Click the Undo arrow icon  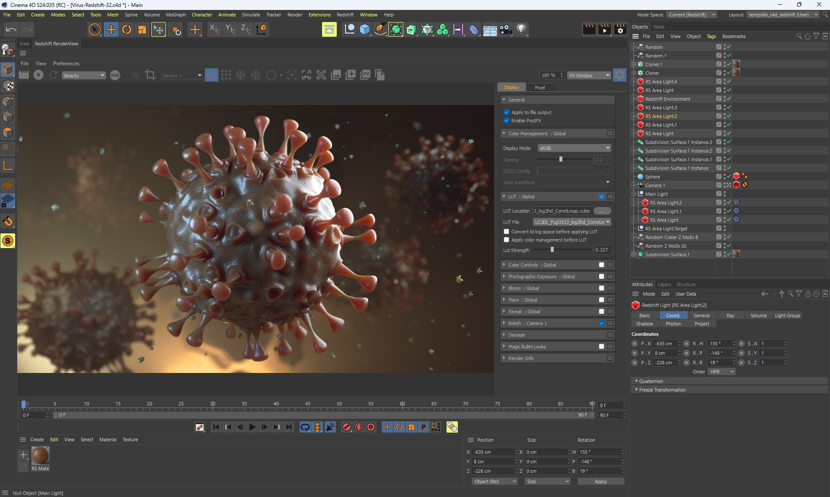click(11, 29)
